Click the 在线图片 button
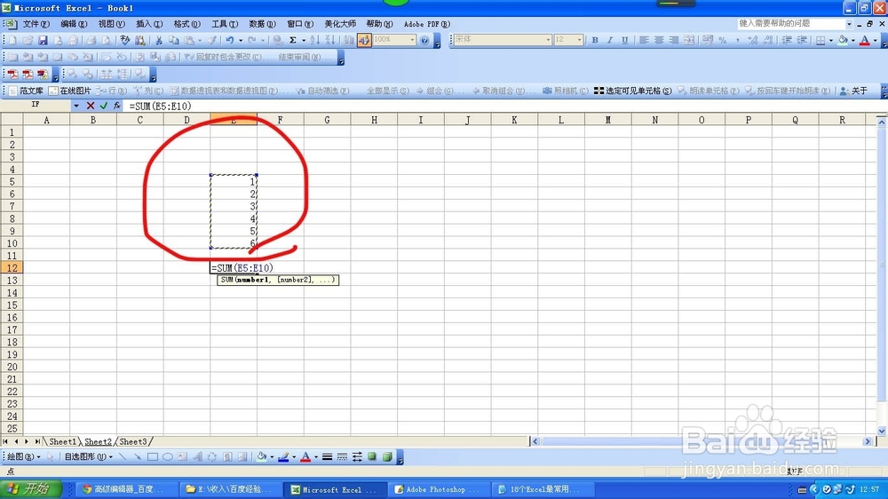 69,91
